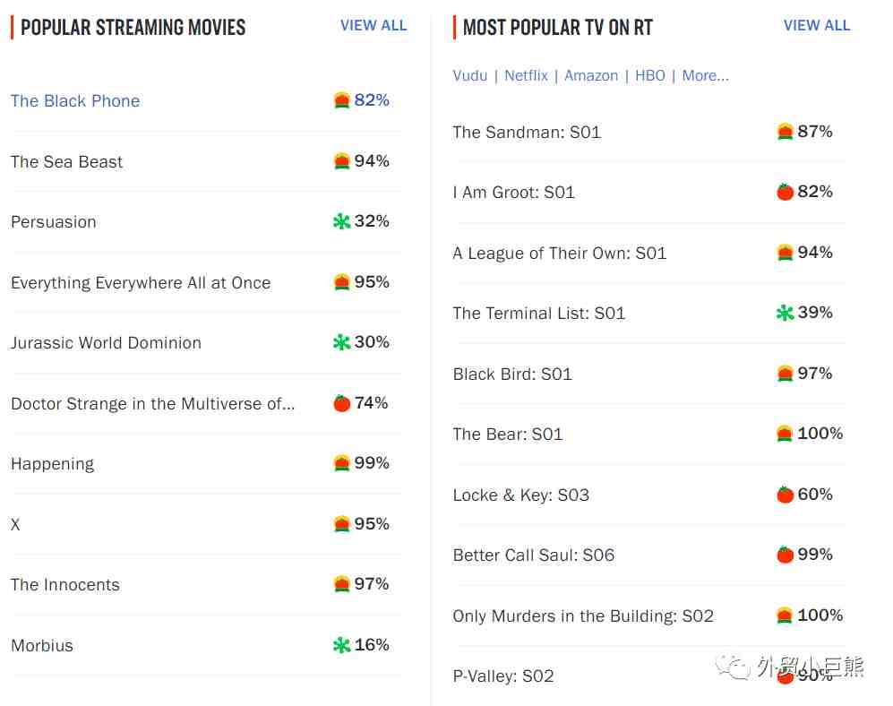
Task: Click the tomato icon next to Locke & Key
Action: pos(785,495)
